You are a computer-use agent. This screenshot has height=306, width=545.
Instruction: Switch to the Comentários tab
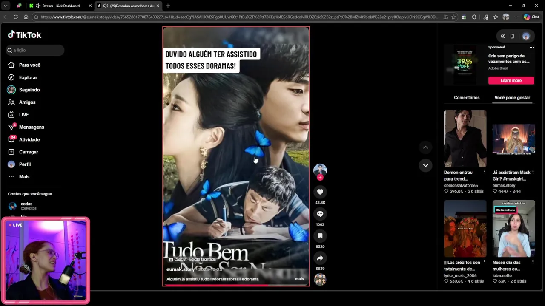(x=467, y=98)
